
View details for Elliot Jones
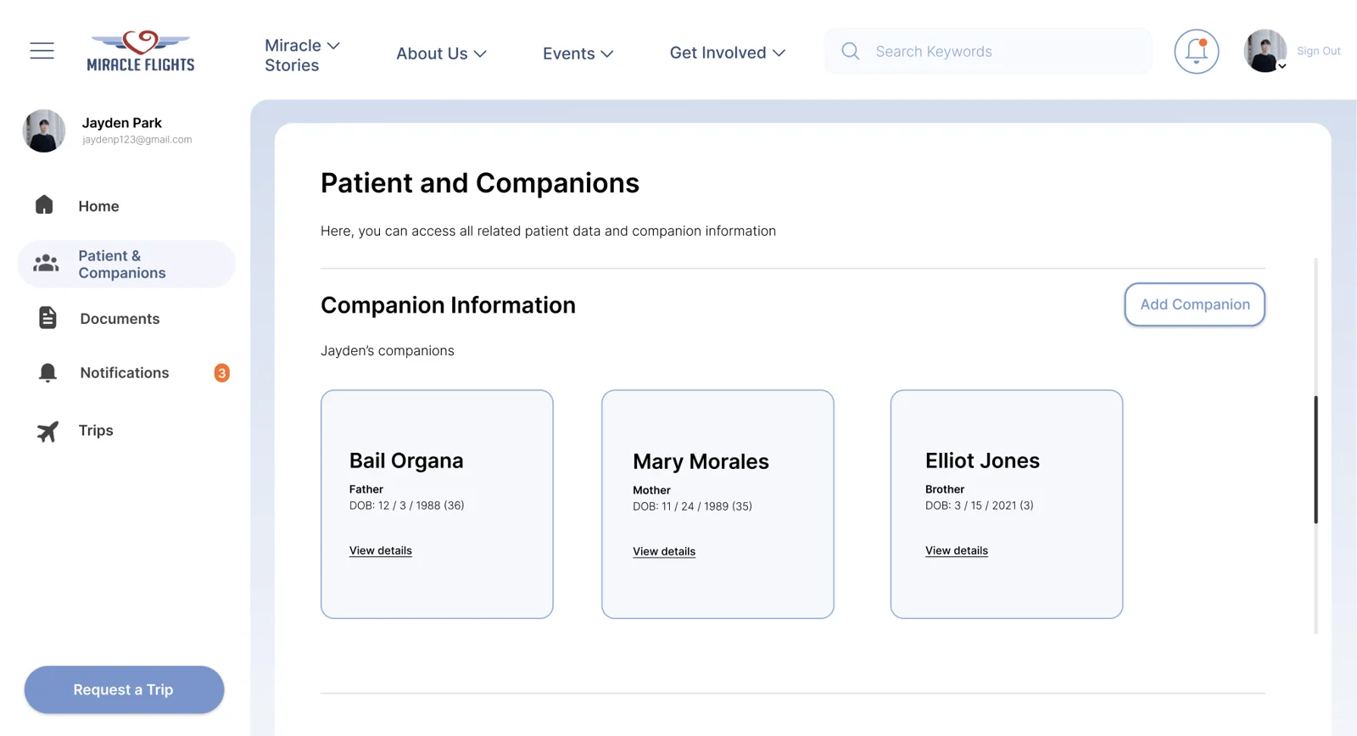(x=956, y=550)
